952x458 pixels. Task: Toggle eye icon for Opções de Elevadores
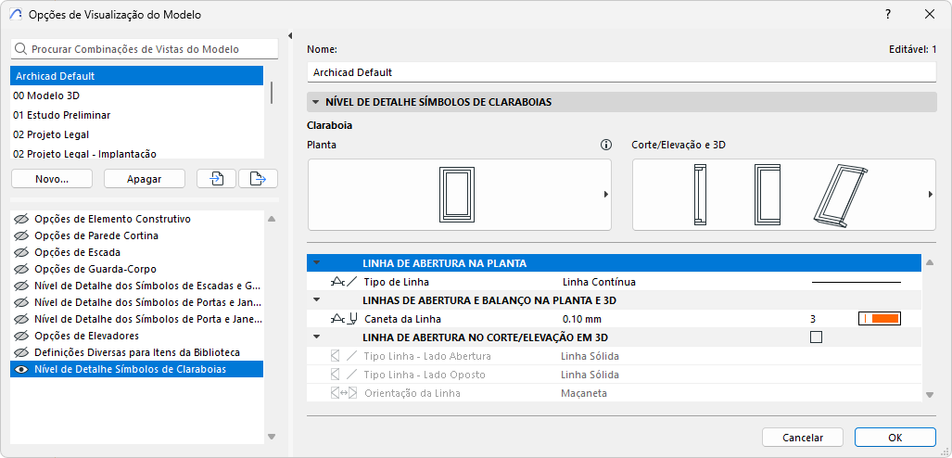pyautogui.click(x=21, y=336)
